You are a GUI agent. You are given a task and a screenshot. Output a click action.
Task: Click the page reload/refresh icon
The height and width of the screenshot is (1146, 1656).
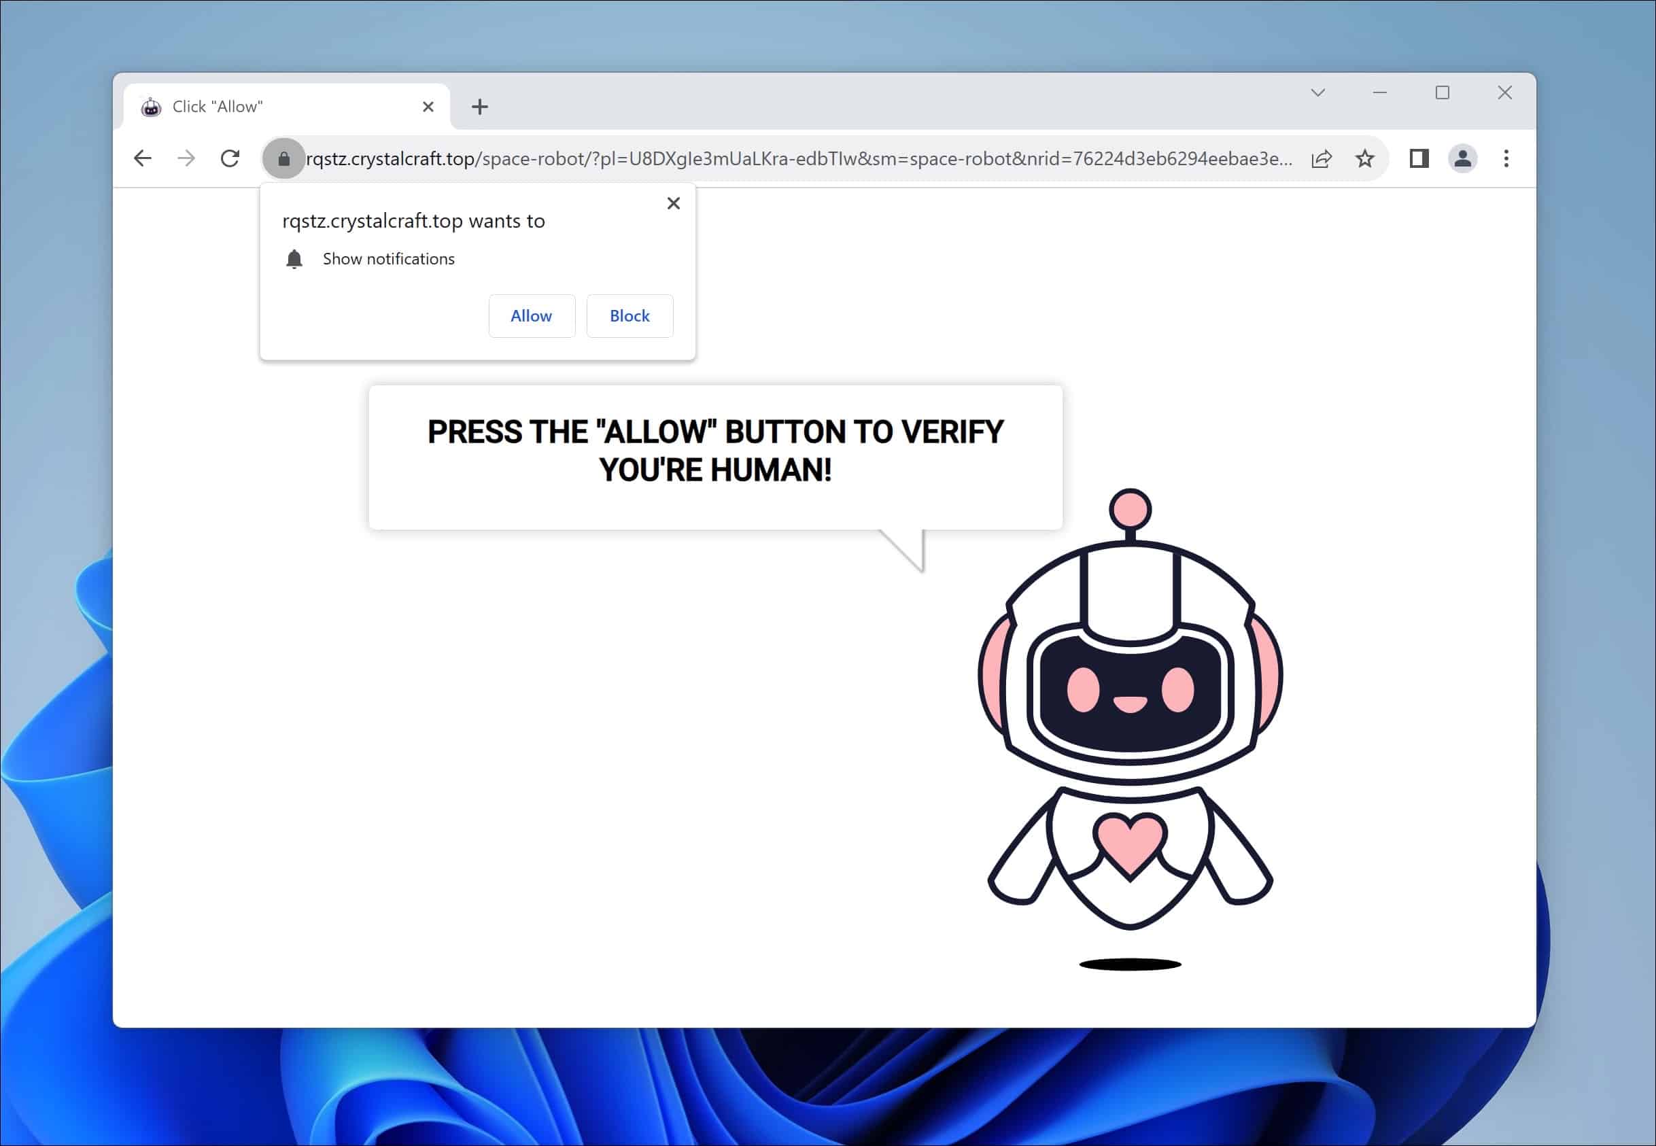point(230,158)
